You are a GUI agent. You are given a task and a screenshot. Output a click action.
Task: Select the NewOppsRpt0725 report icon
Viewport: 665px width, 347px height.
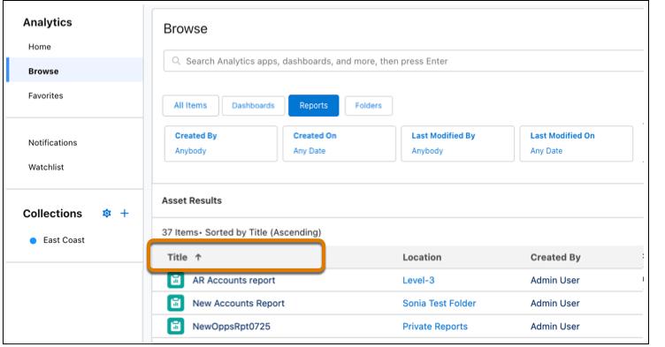point(176,326)
